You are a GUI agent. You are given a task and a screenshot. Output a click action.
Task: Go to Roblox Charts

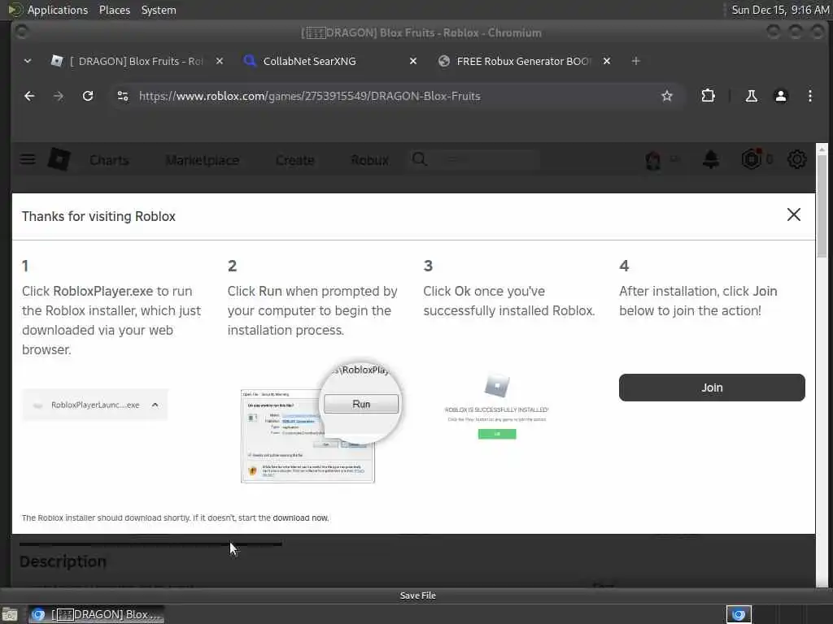[109, 160]
